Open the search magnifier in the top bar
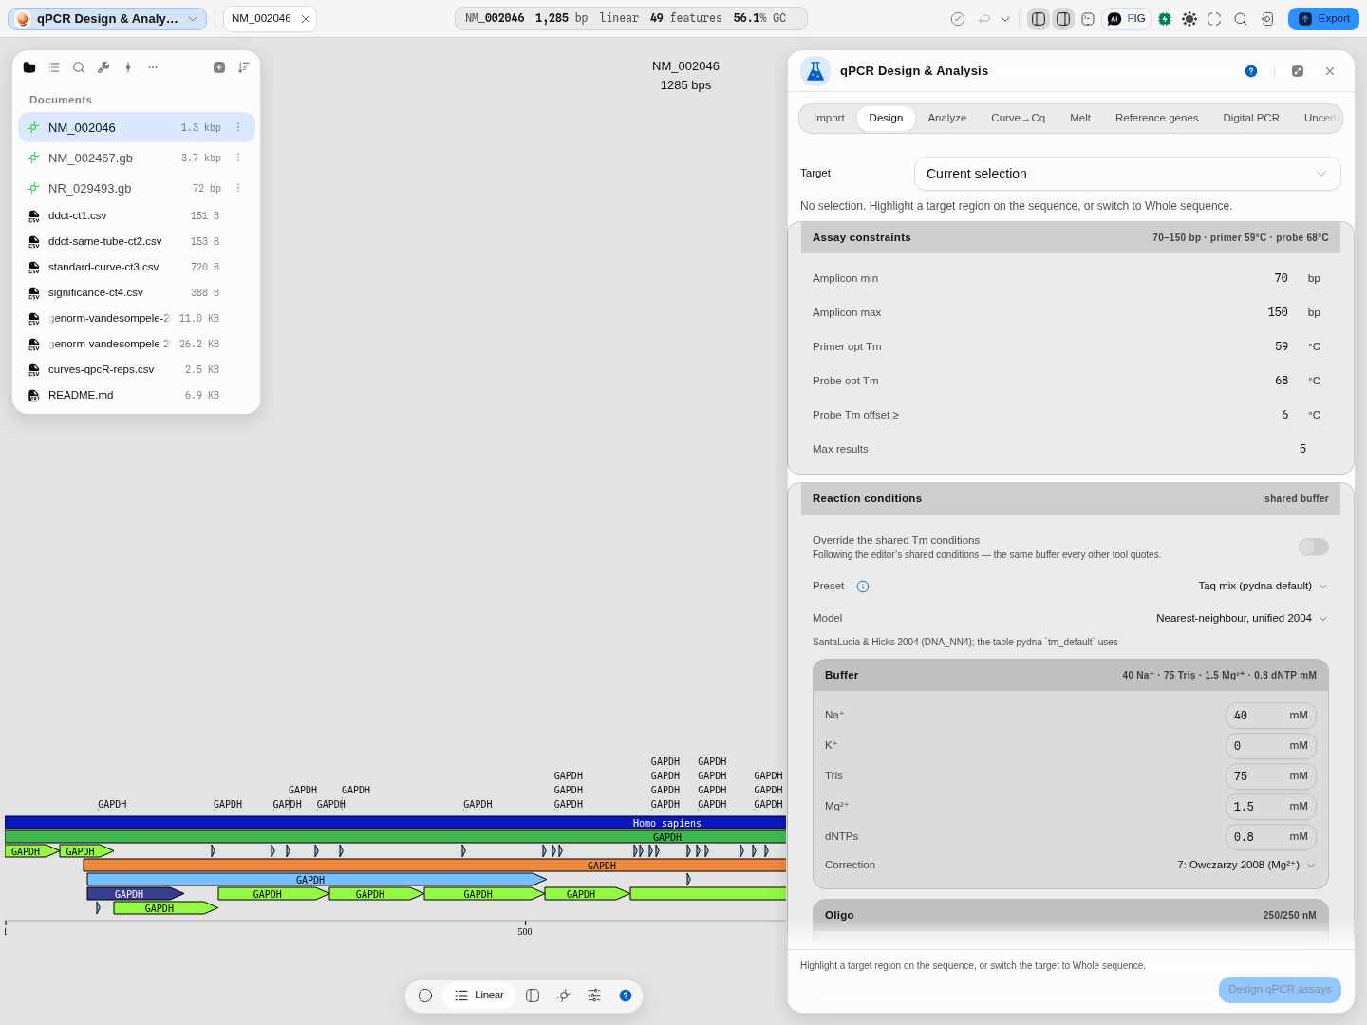Image resolution: width=1367 pixels, height=1025 pixels. tap(1241, 19)
